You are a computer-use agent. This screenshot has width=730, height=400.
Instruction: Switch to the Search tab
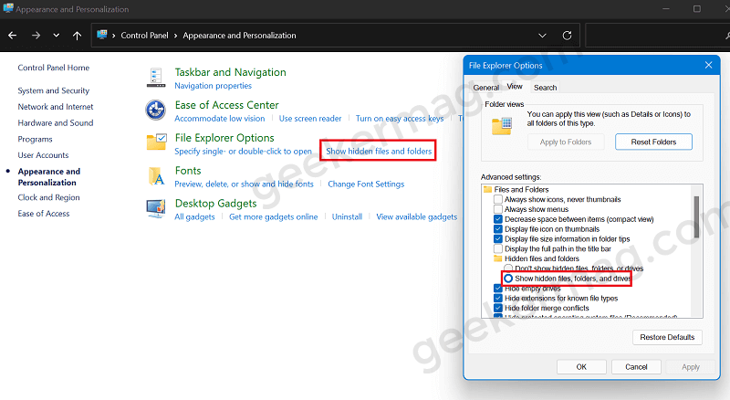tap(545, 88)
